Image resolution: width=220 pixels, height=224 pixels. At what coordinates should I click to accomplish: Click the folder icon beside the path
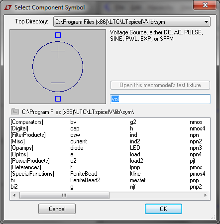tap(15, 112)
